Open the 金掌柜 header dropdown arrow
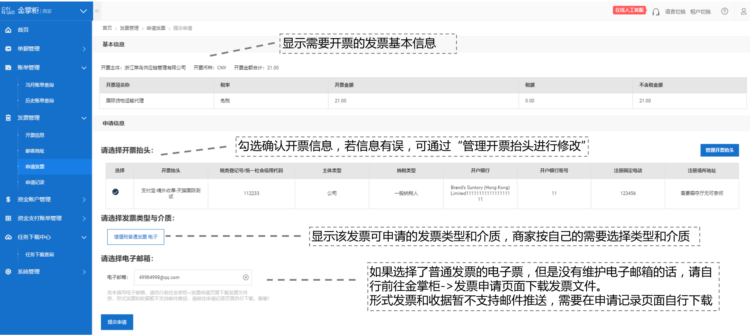The height and width of the screenshot is (335, 750). click(83, 11)
